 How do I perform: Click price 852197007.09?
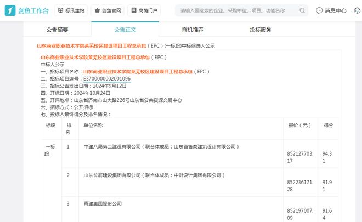[300, 214]
